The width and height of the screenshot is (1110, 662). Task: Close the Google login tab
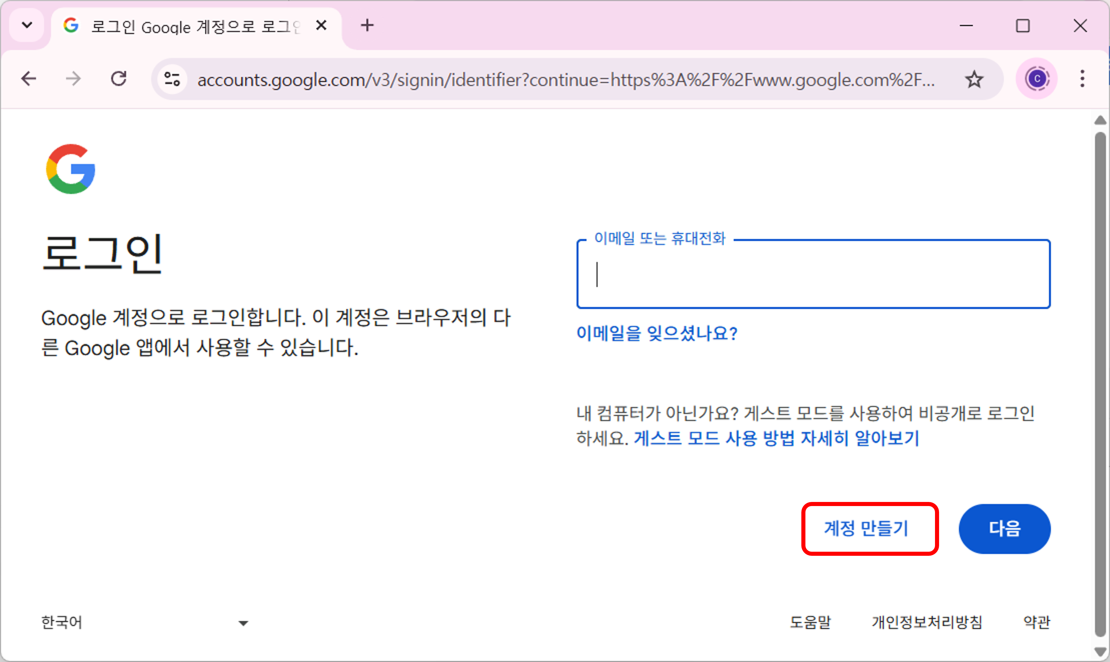pyautogui.click(x=321, y=25)
